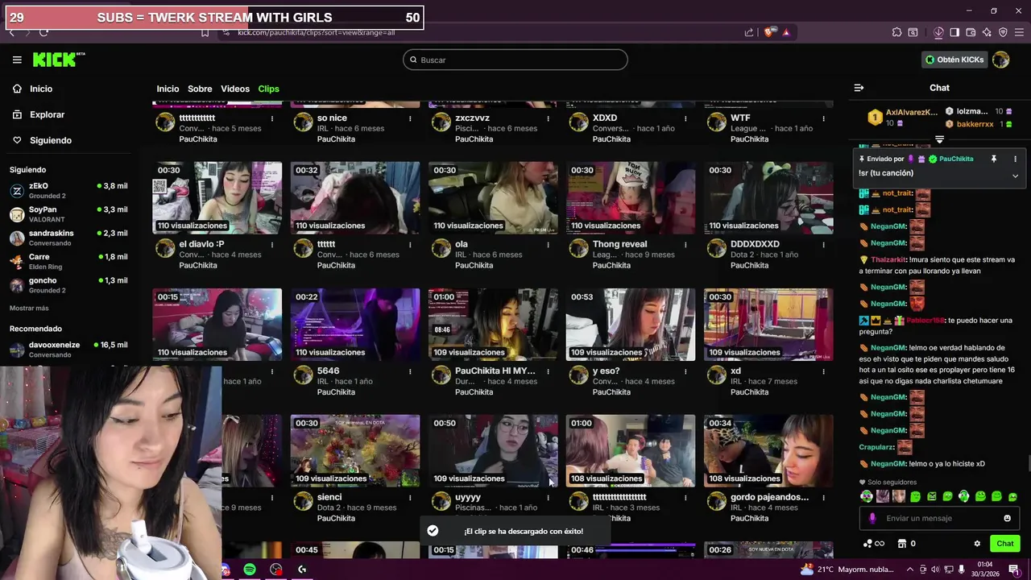Click the Kick logo
Image resolution: width=1031 pixels, height=580 pixels.
(58, 60)
